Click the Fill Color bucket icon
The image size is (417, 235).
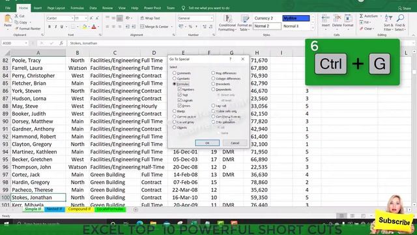(84, 27)
